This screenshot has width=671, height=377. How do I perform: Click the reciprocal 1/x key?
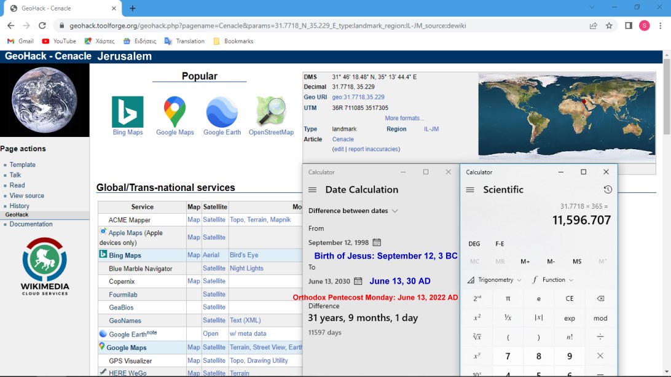click(x=508, y=318)
